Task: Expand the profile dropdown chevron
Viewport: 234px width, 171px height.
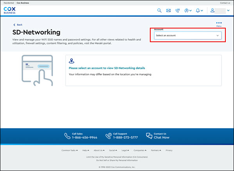Action: click(228, 11)
